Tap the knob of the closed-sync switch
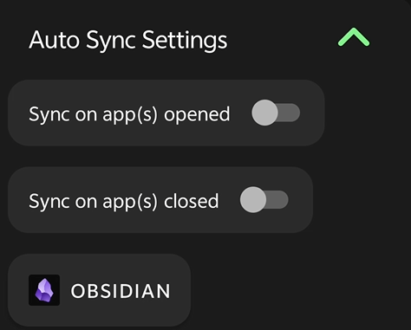The height and width of the screenshot is (330, 411). coord(253,199)
